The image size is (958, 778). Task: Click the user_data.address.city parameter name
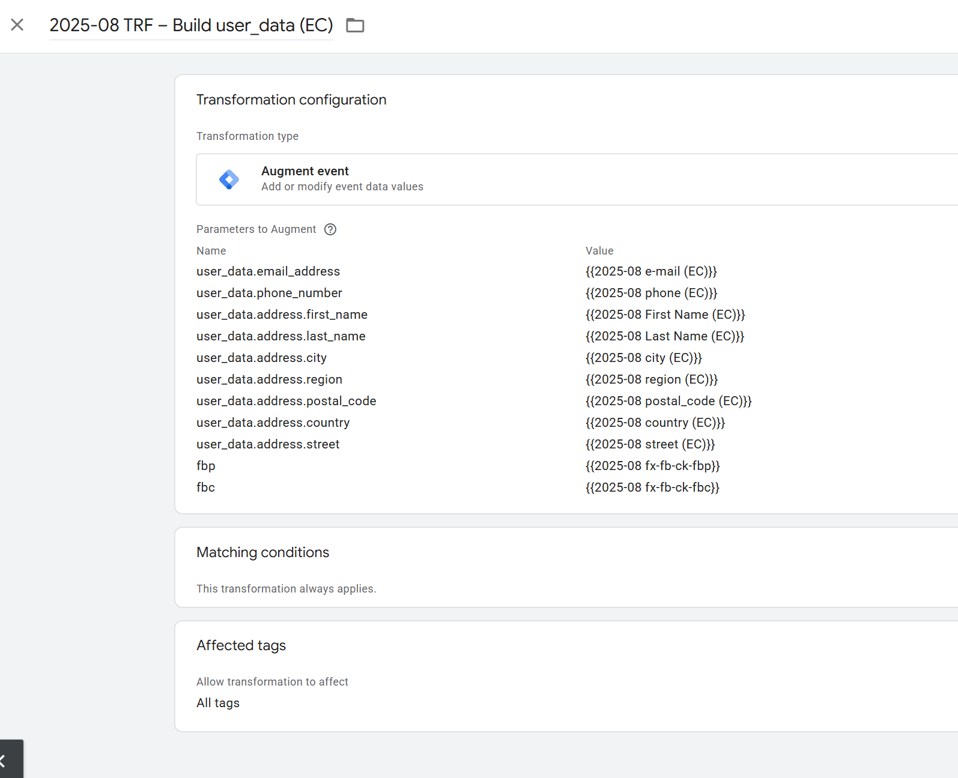261,358
